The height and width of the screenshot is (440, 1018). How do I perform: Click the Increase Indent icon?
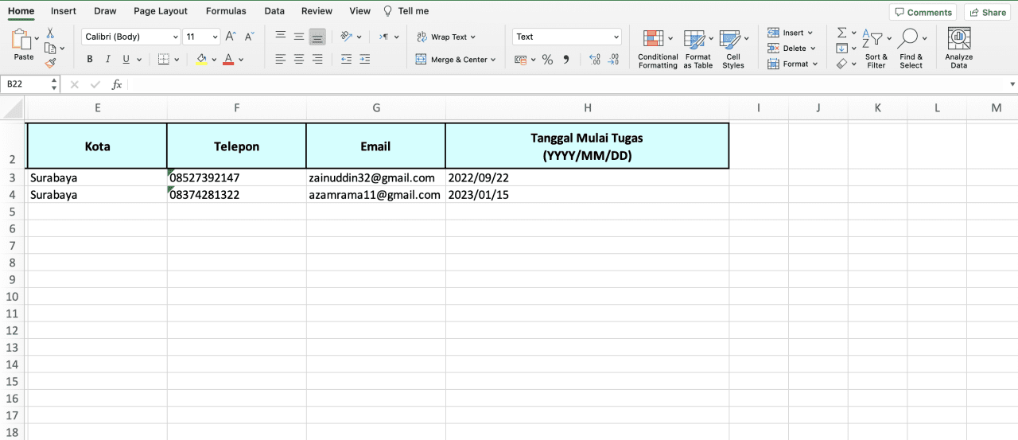[x=364, y=60]
